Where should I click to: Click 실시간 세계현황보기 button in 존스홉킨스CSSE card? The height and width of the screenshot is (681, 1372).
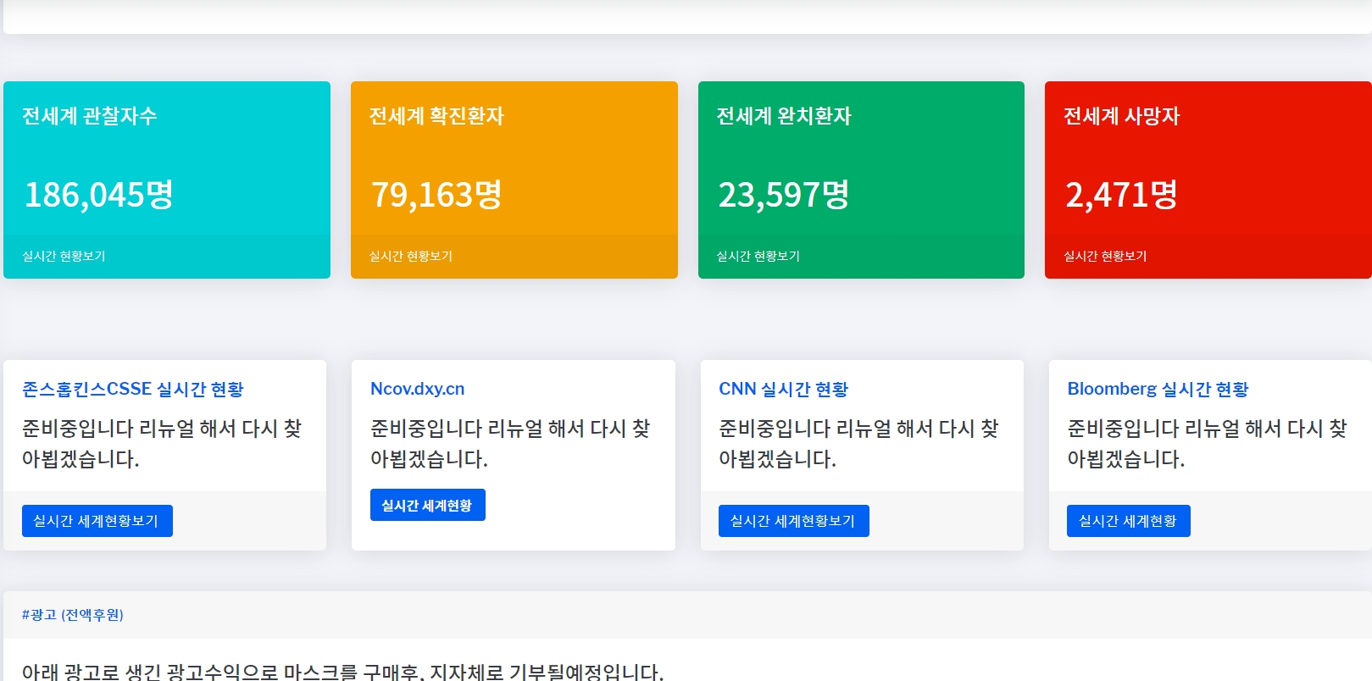pyautogui.click(x=97, y=521)
